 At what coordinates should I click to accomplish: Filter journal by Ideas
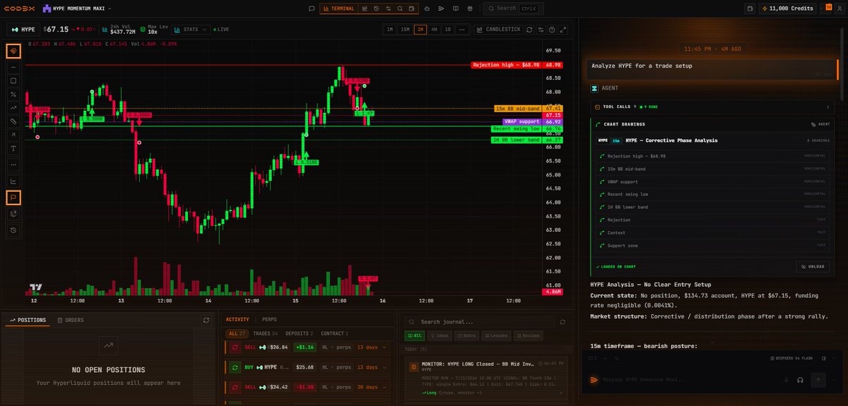(x=438, y=336)
